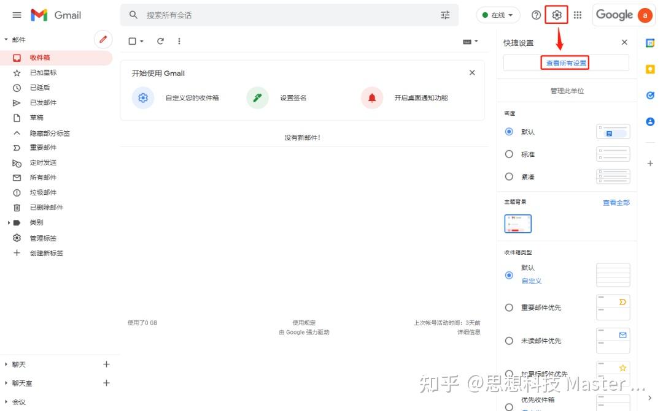Image resolution: width=663 pixels, height=411 pixels.
Task: Click the set signature pen icon
Action: 257,98
